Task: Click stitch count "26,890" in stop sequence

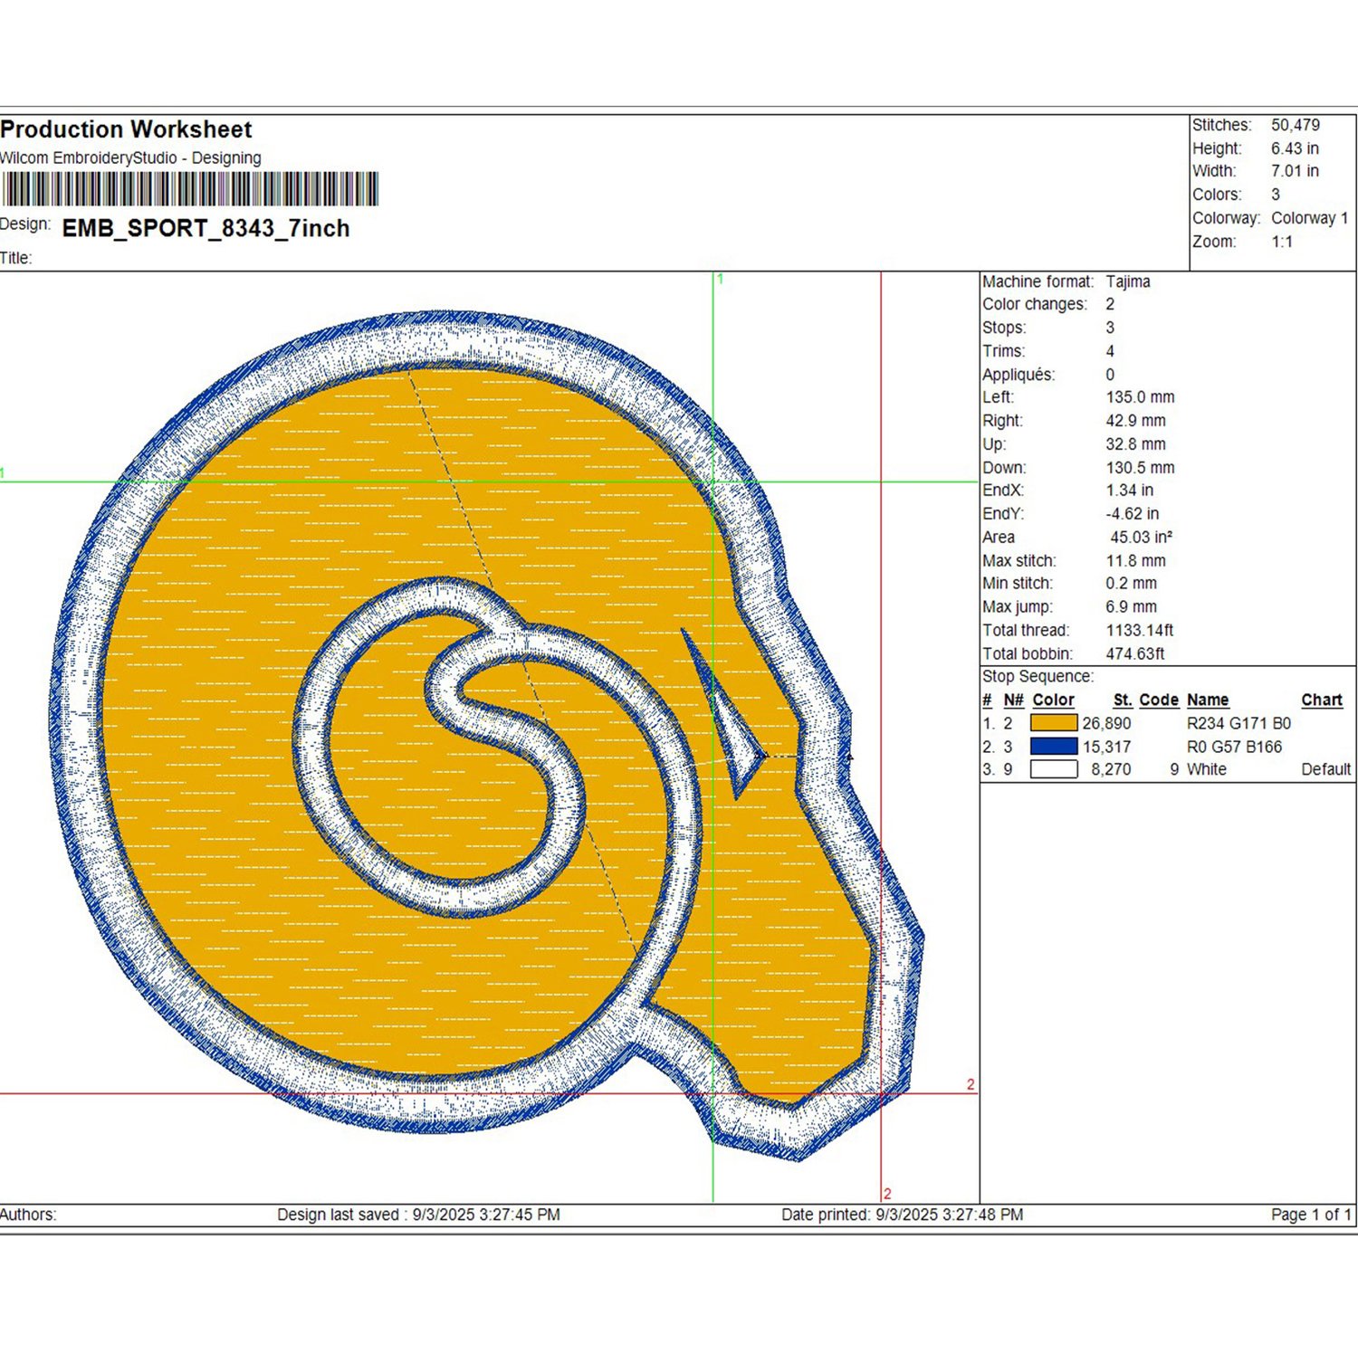Action: coord(1106,724)
